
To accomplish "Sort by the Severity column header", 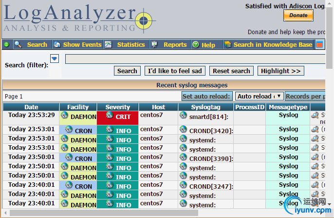I will [x=118, y=107].
